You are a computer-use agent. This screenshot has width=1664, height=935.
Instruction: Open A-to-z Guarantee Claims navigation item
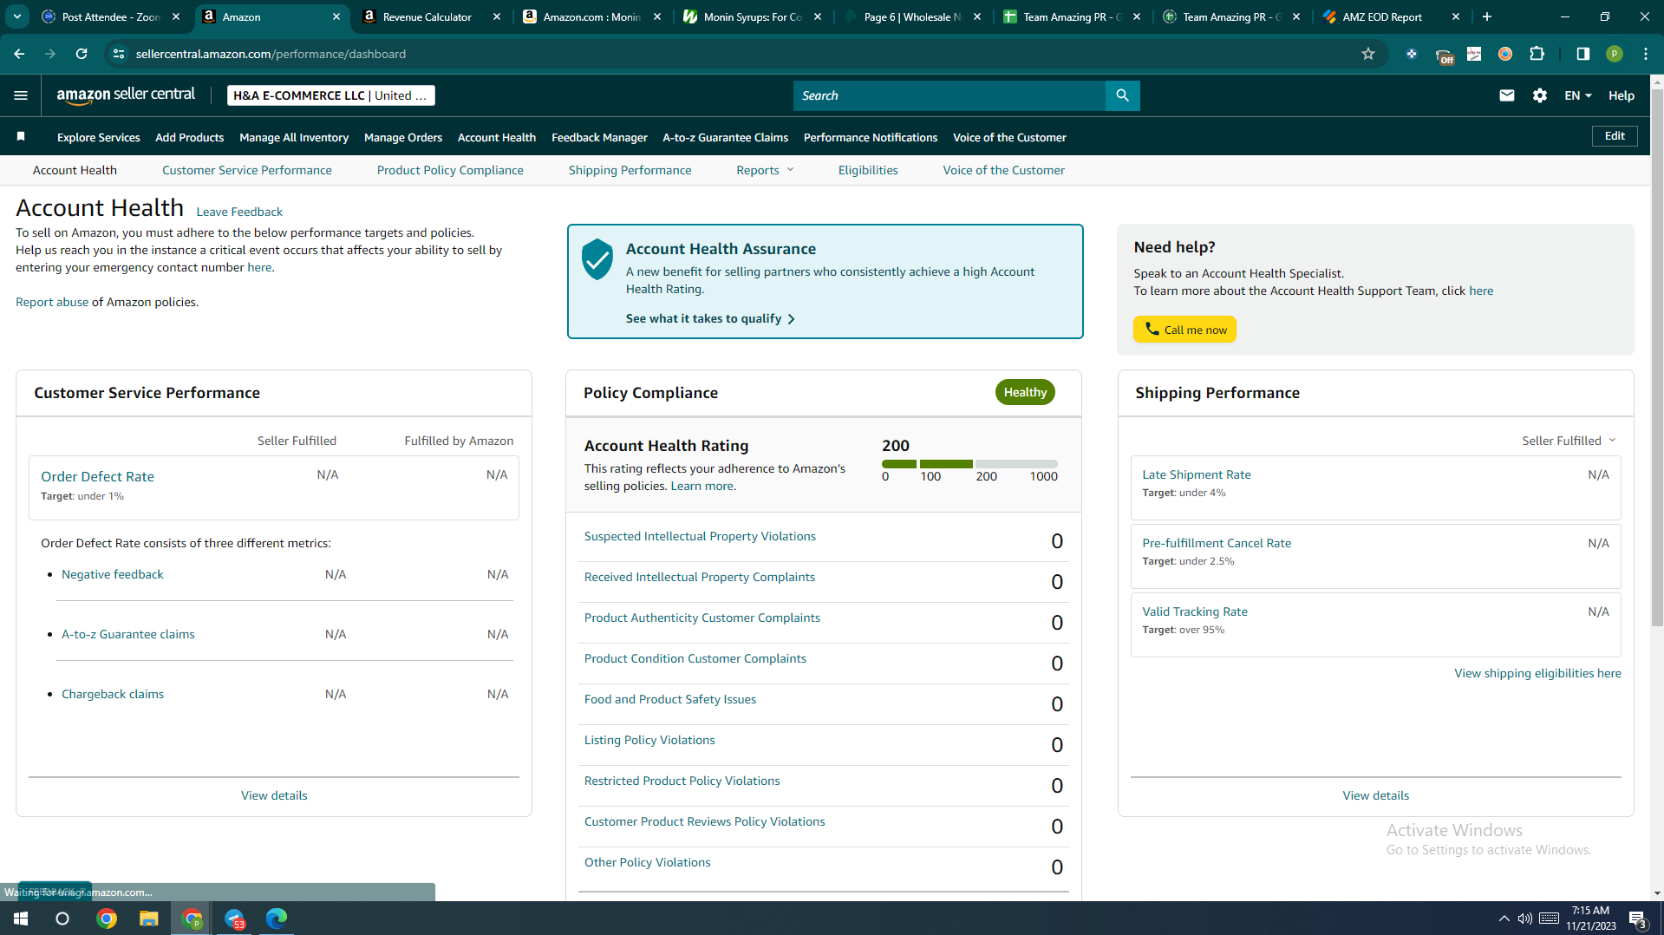(x=725, y=137)
